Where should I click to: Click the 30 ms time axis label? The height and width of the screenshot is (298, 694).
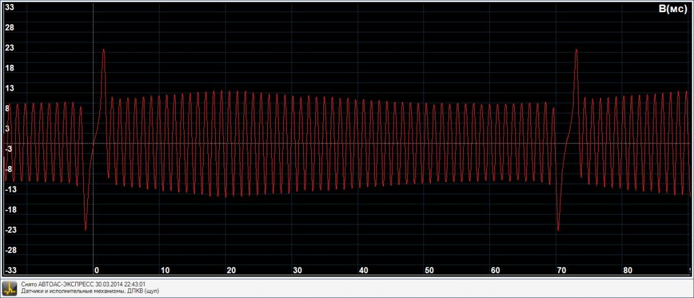pos(297,270)
